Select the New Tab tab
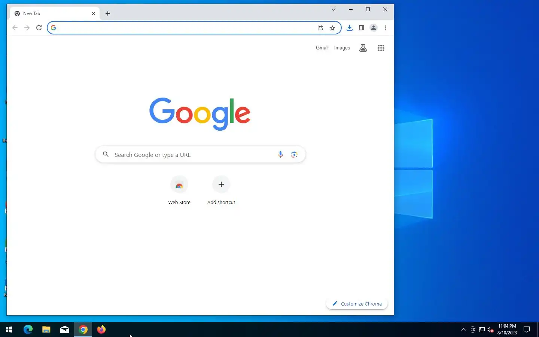This screenshot has width=539, height=337. tap(55, 13)
